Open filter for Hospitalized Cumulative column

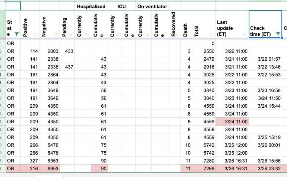pos(104,34)
